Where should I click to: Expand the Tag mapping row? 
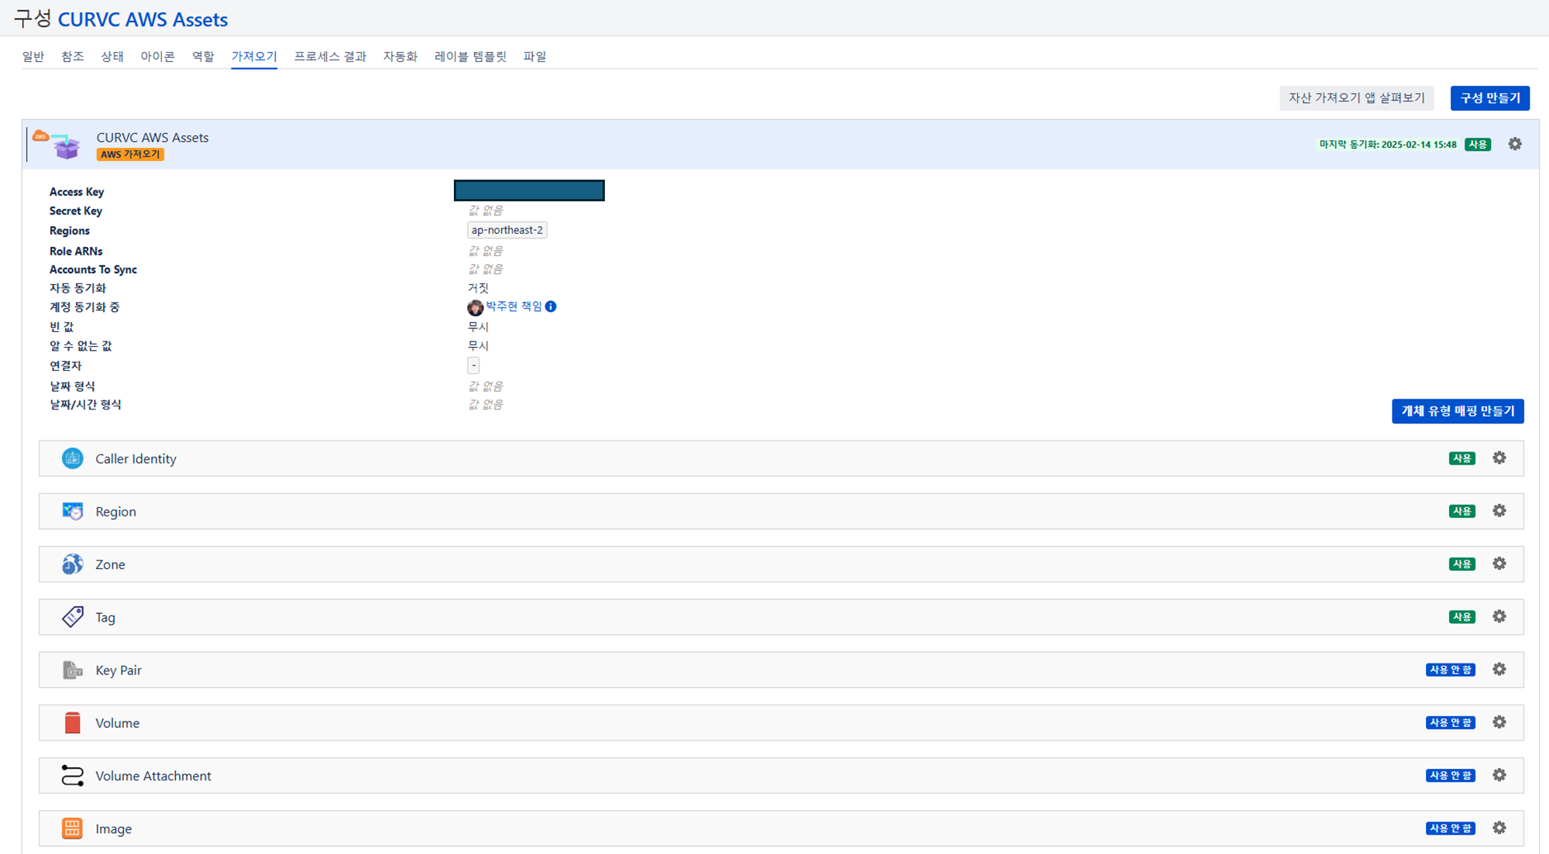pyautogui.click(x=781, y=617)
